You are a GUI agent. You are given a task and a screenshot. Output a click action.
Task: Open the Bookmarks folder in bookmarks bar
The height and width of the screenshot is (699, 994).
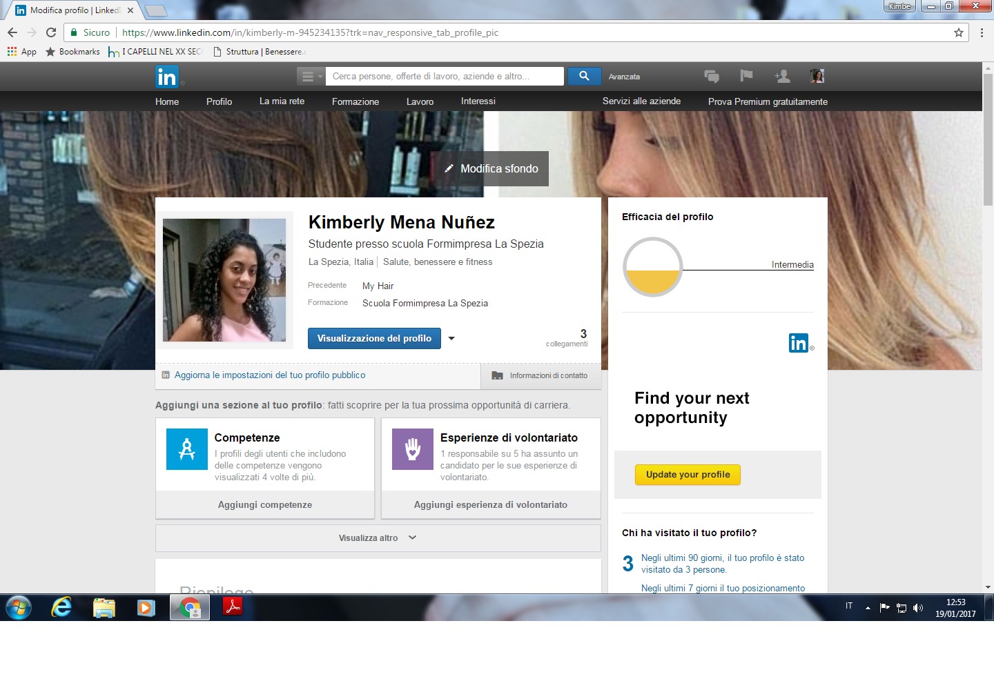[x=72, y=52]
